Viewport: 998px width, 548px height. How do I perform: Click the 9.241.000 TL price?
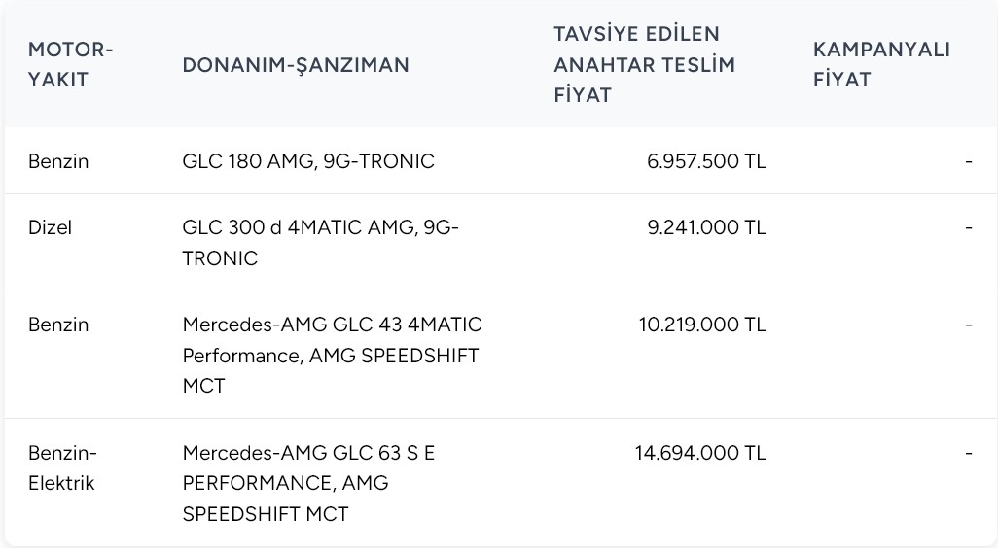[x=706, y=227]
